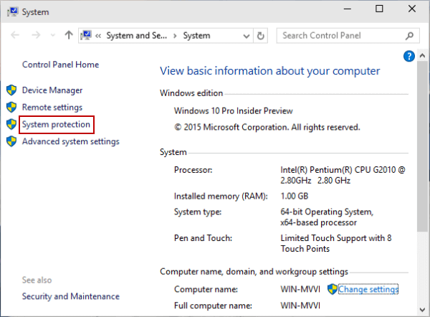Click the shield icon beside Advanced system settings
This screenshot has width=430, height=317.
click(11, 141)
